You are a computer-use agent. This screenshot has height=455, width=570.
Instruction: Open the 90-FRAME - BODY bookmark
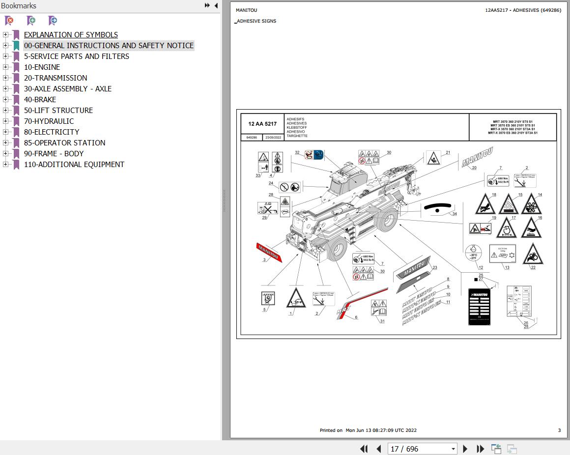click(x=54, y=154)
